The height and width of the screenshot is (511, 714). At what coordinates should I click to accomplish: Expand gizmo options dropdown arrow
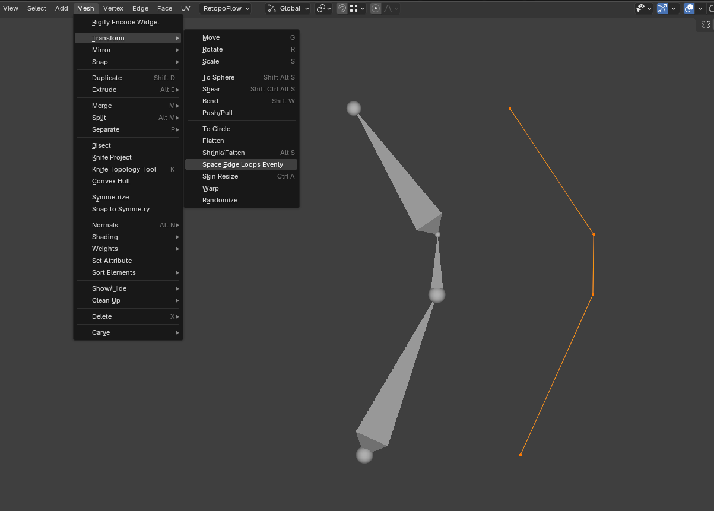pyautogui.click(x=674, y=8)
